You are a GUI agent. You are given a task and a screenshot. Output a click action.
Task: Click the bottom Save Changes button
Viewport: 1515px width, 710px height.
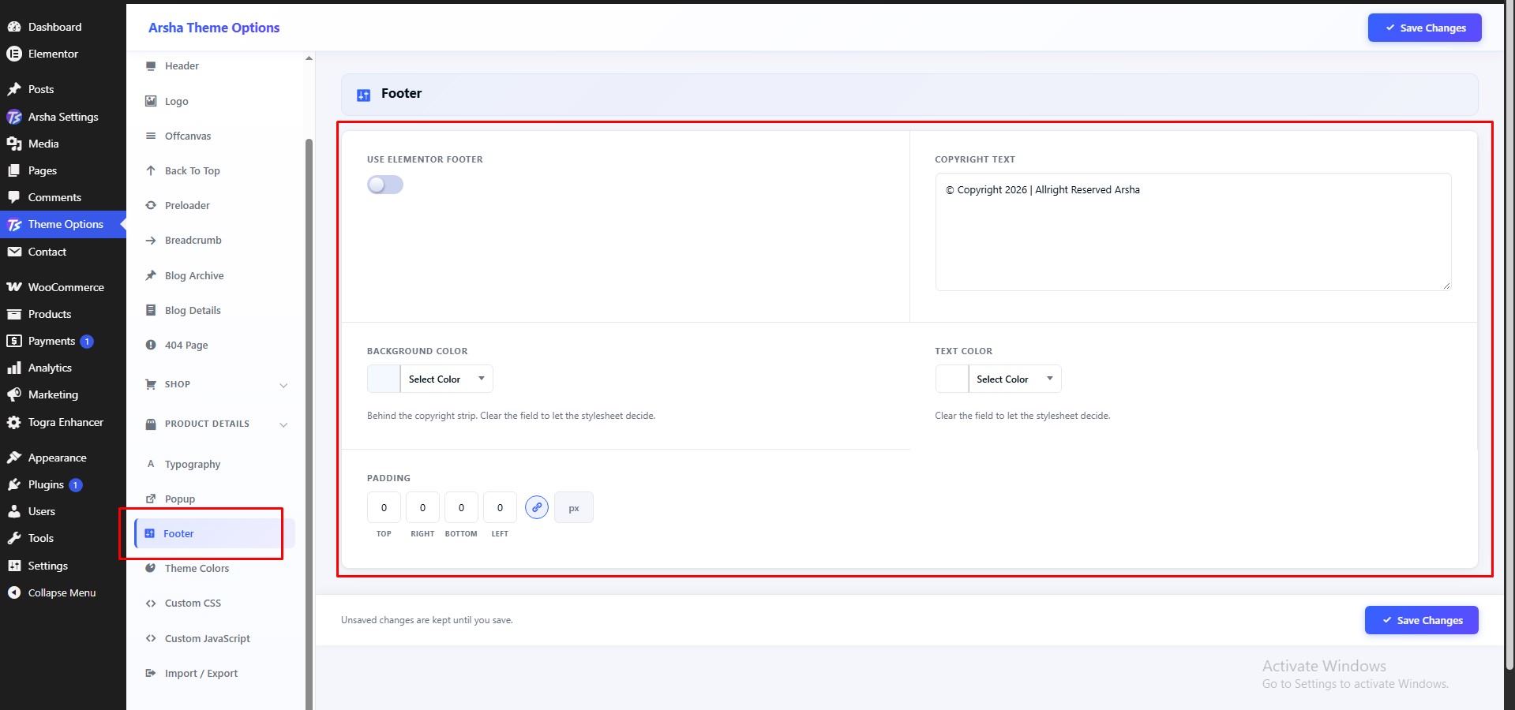point(1421,620)
